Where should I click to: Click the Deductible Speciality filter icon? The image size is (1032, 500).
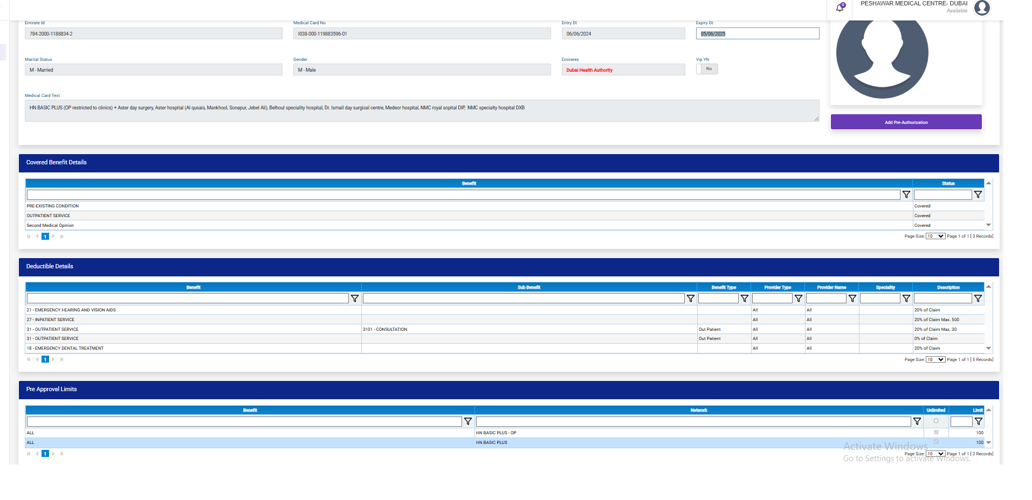coord(906,298)
